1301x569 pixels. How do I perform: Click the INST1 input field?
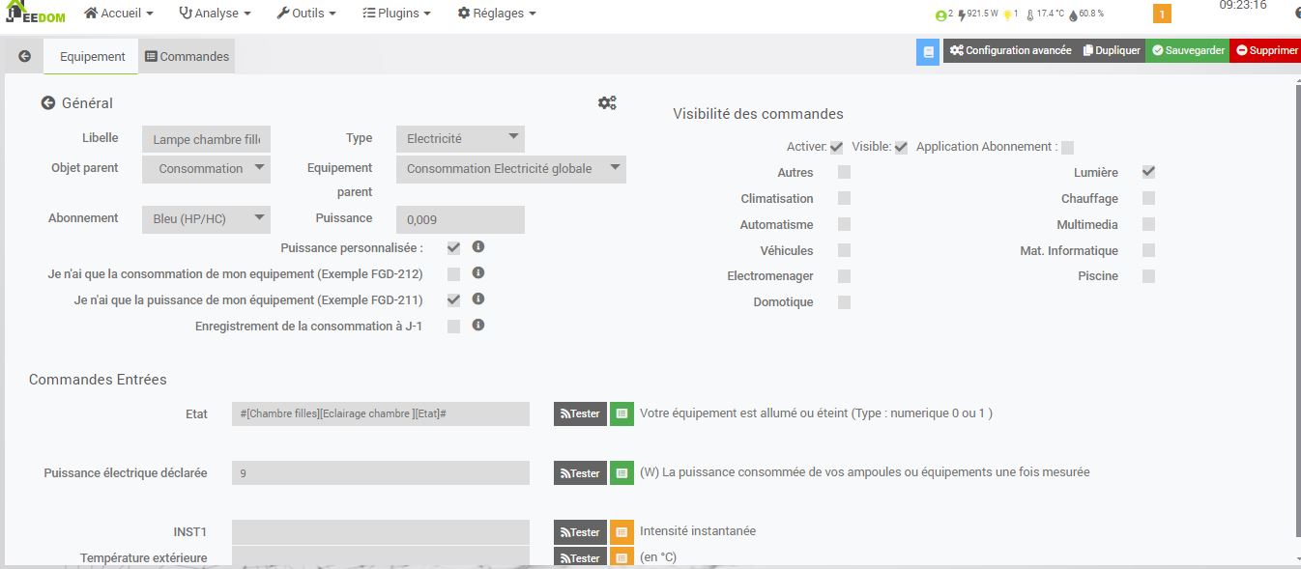point(381,532)
